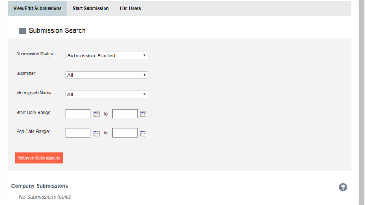The height and width of the screenshot is (205, 365).
Task: Focus the second Start Date Range field
Action: [125, 114]
